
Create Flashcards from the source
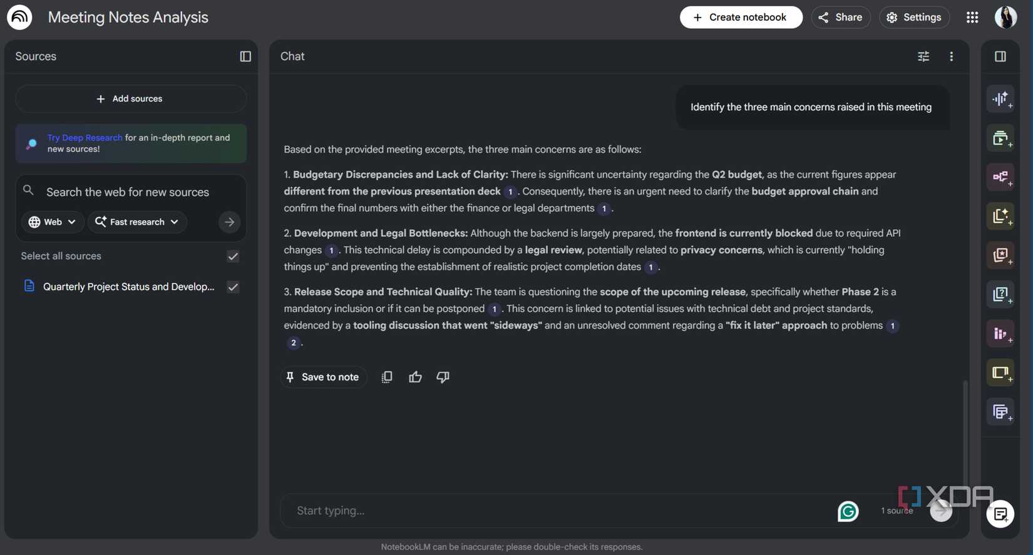[x=1000, y=255]
